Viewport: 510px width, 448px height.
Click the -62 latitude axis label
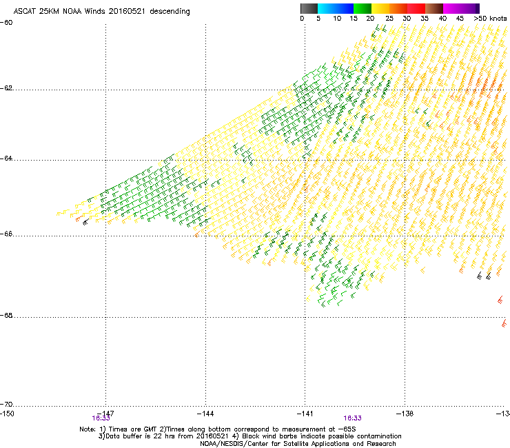[6, 88]
